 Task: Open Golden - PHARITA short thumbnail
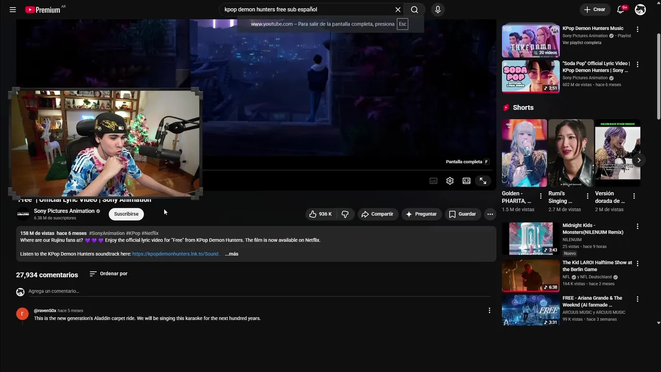[x=524, y=153]
